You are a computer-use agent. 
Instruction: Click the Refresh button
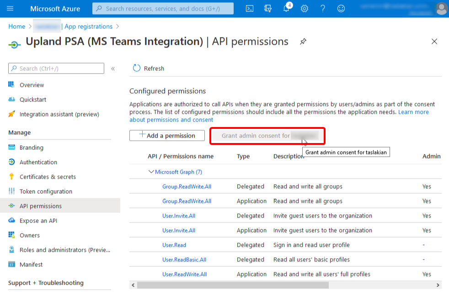tap(149, 69)
